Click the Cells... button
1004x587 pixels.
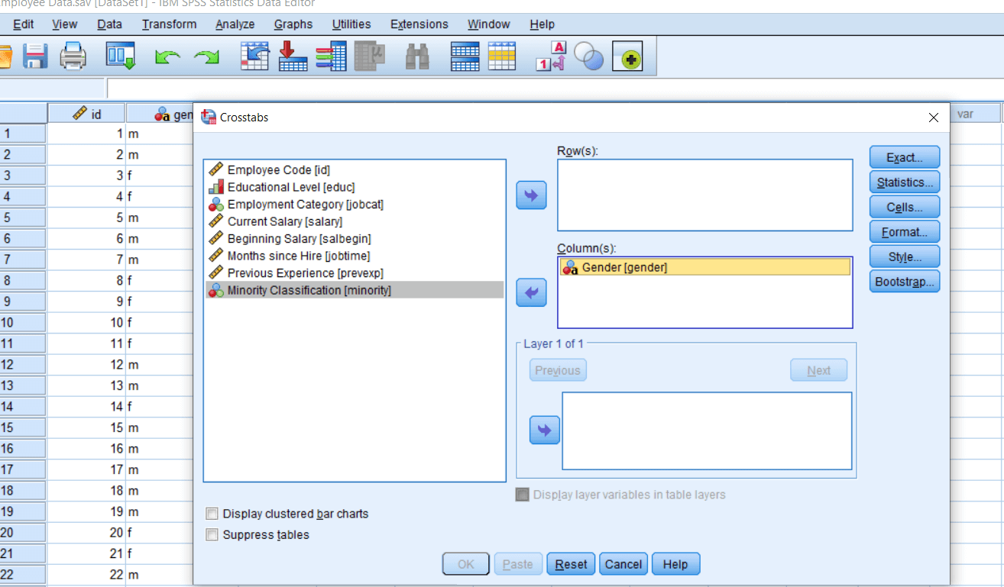pyautogui.click(x=905, y=207)
